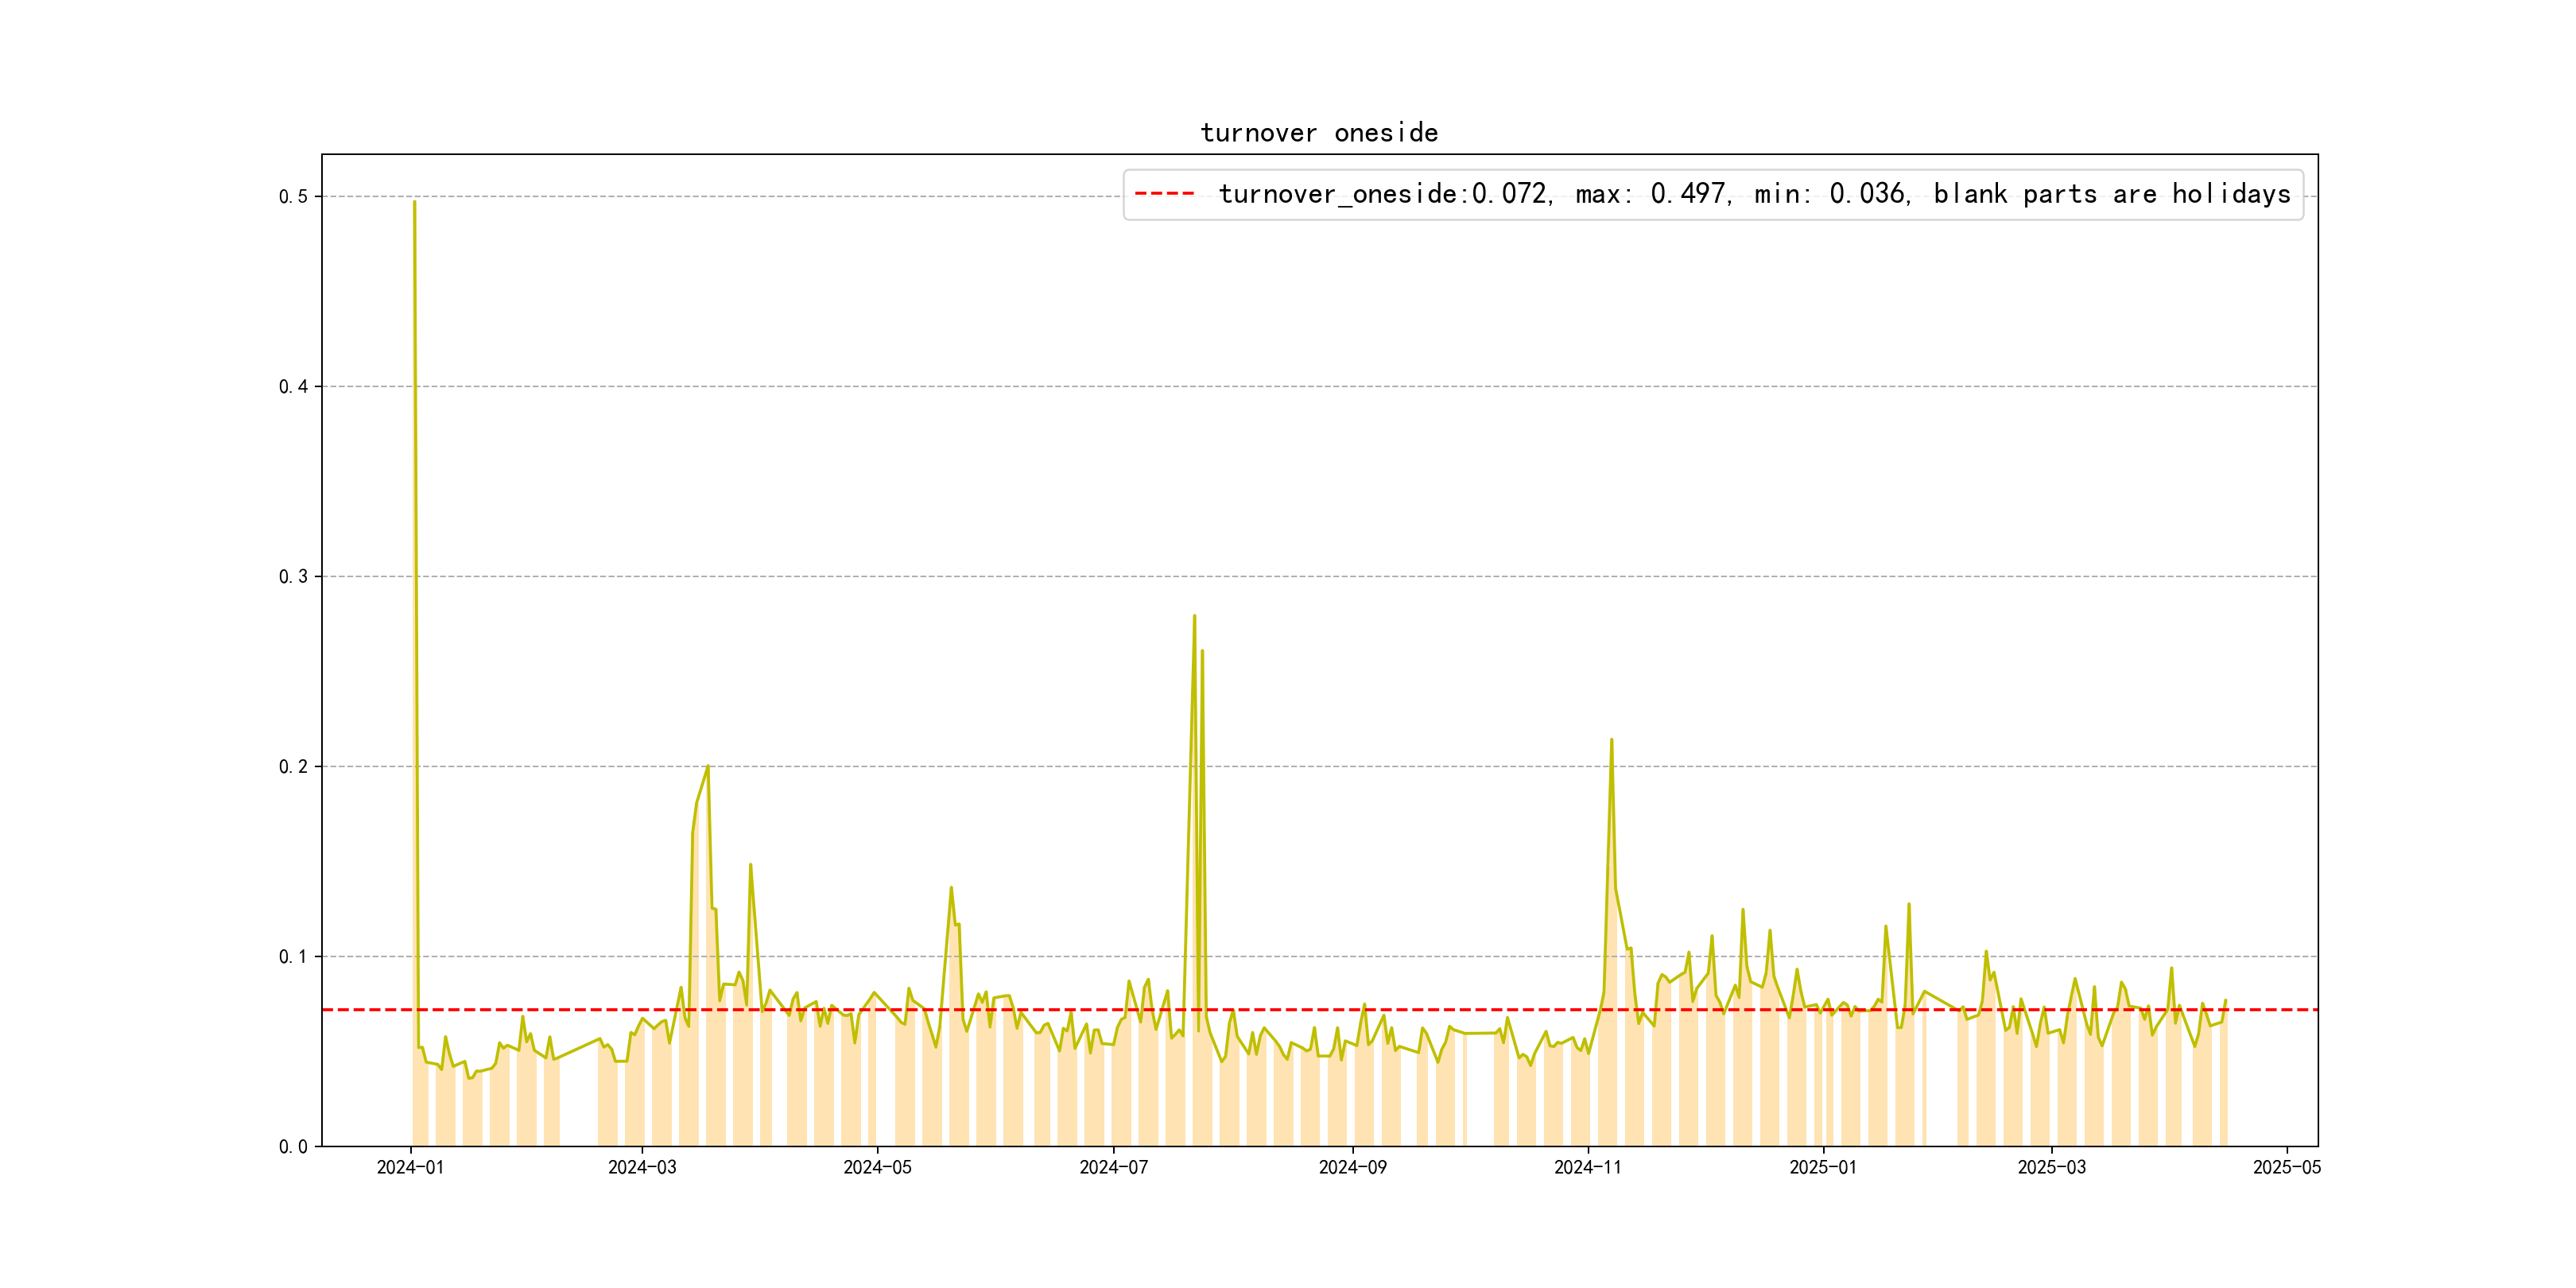Click the 0.0 y-axis tick label
Viewport: 2576px width, 1288px height.
pos(293,1147)
